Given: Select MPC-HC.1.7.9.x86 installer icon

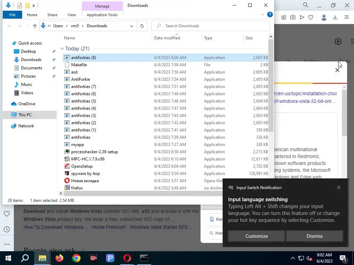Looking at the screenshot, I should (67, 159).
